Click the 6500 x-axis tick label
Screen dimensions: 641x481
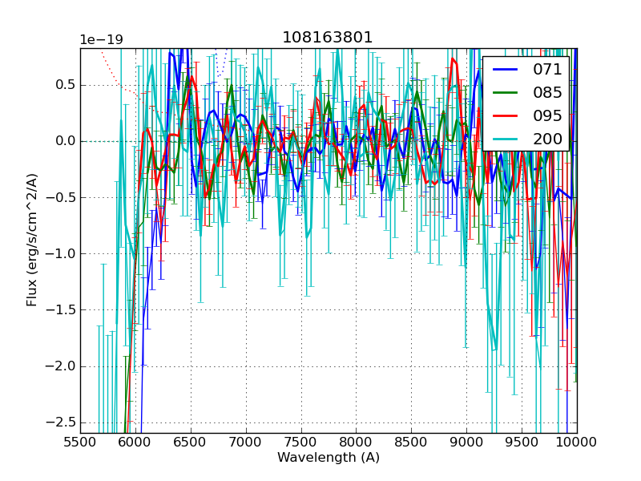click(x=190, y=443)
